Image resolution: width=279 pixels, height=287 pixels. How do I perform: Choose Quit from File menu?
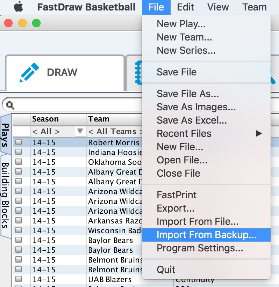click(x=206, y=270)
